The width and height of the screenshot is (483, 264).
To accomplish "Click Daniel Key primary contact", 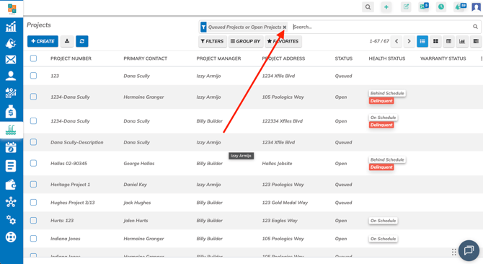I will point(136,185).
